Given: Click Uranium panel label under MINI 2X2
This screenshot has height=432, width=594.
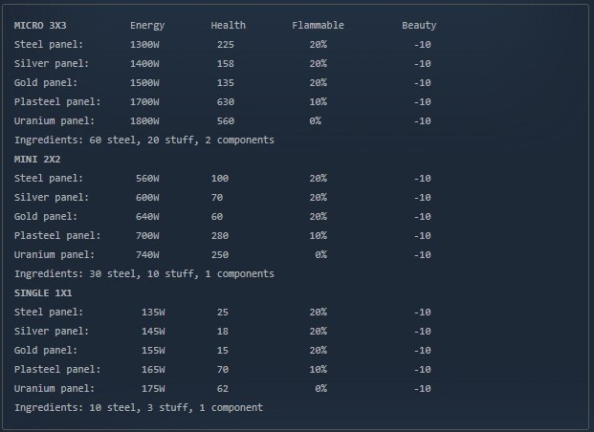Looking at the screenshot, I should click(x=55, y=255).
